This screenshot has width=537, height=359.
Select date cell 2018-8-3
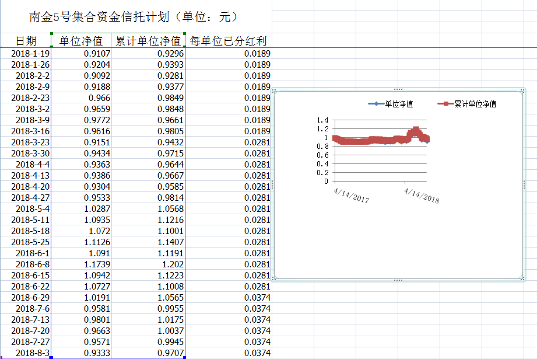coord(26,353)
